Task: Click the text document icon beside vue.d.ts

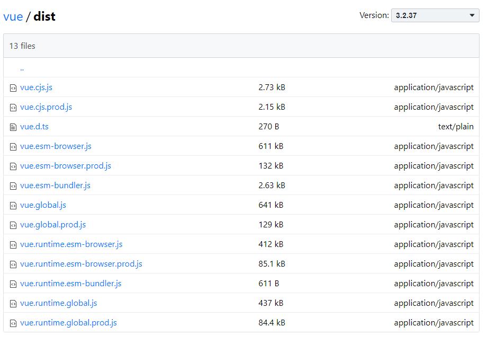Action: pos(13,127)
